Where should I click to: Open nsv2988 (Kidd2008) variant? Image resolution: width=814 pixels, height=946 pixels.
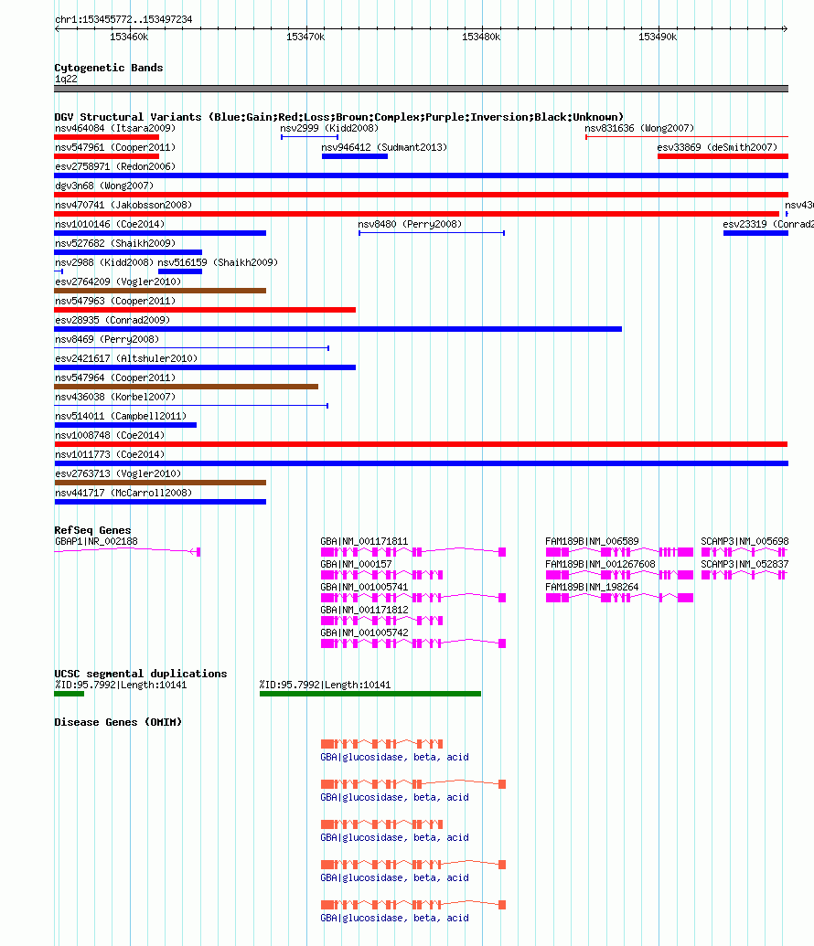59,271
